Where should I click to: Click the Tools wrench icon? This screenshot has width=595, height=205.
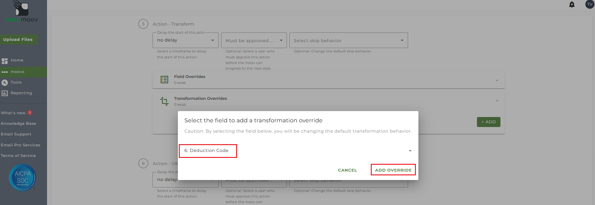point(5,83)
